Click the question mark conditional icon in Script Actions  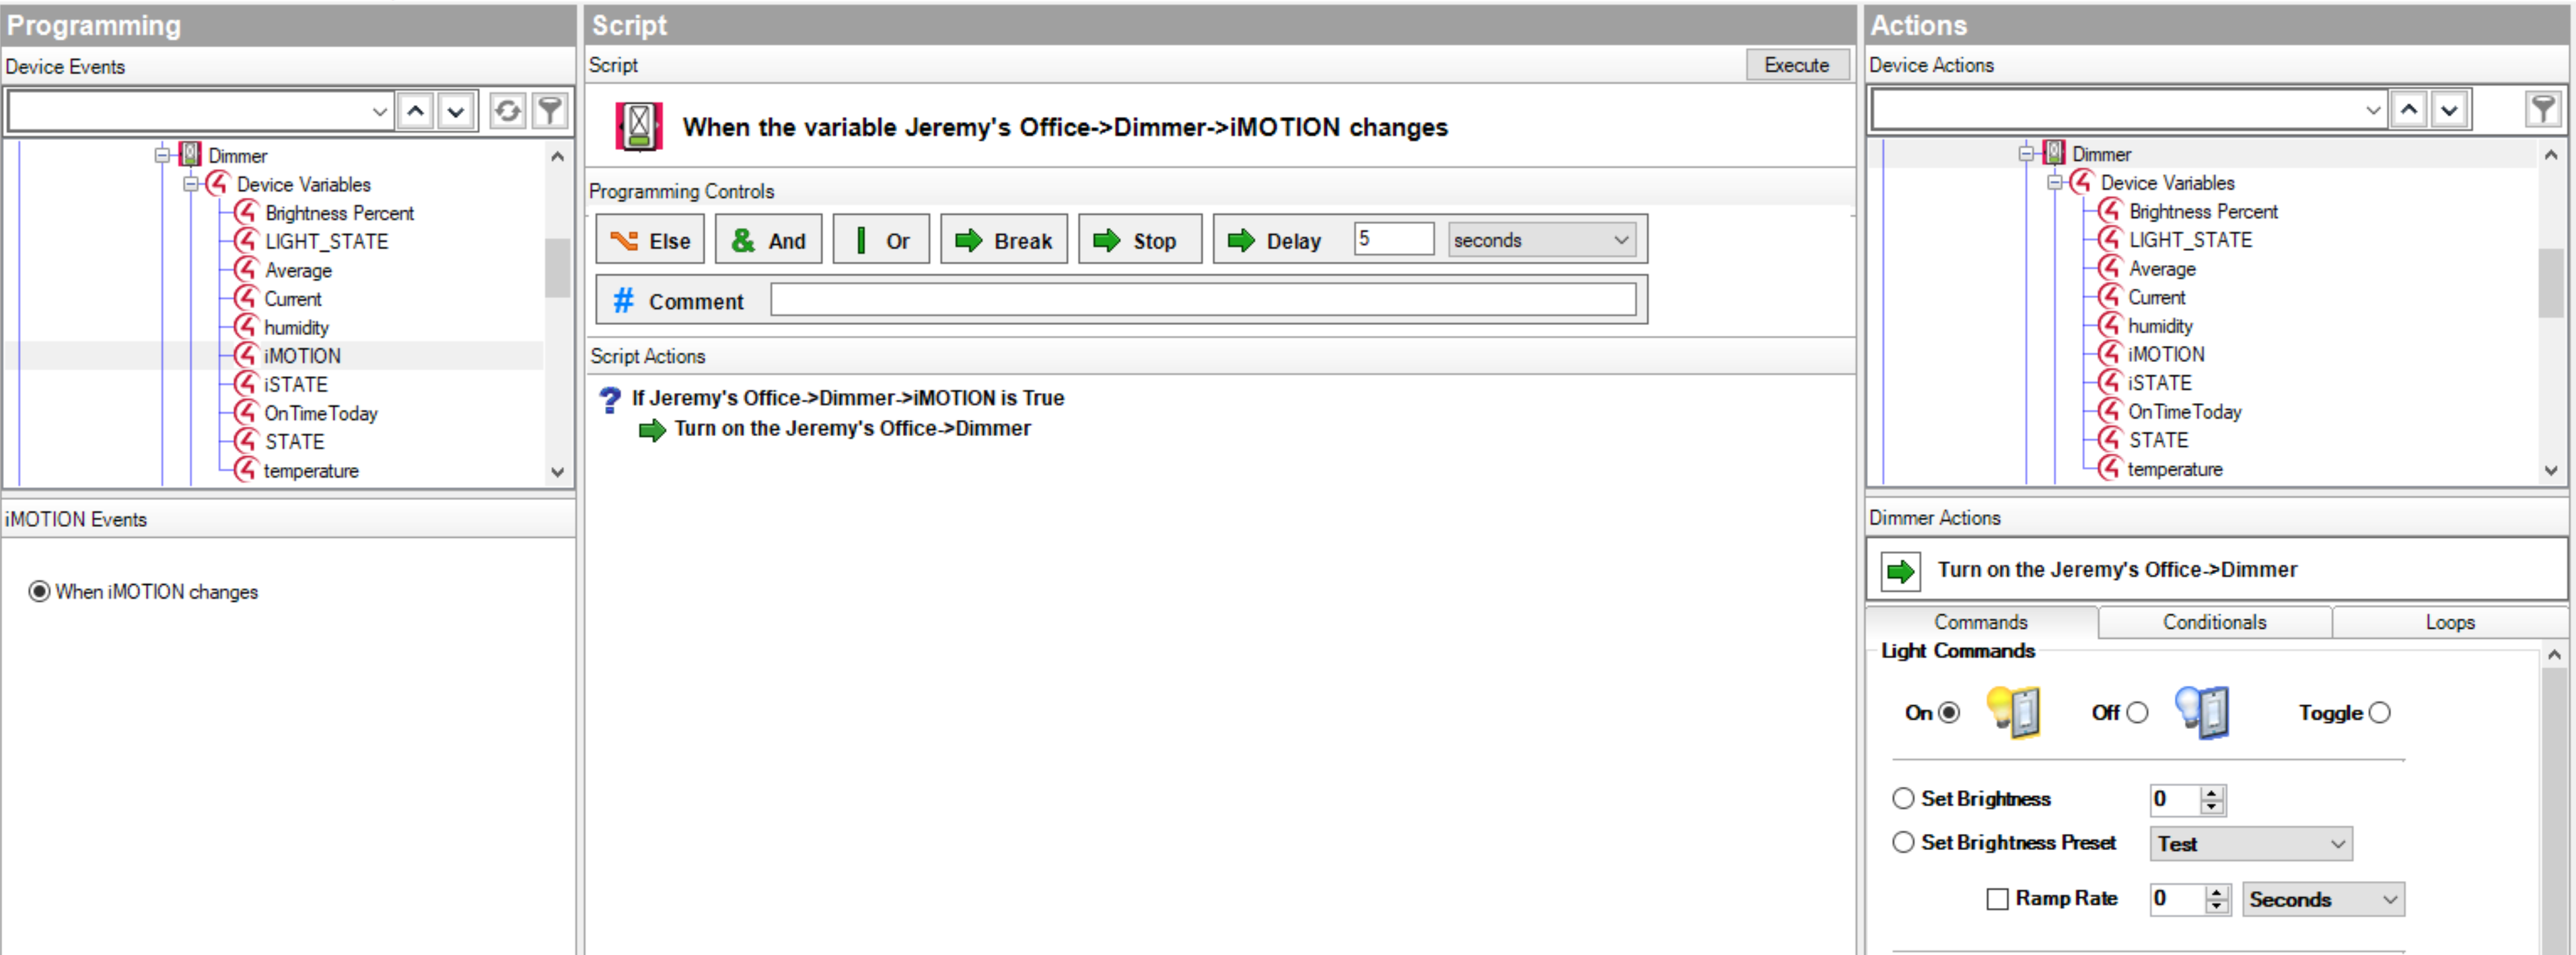610,400
